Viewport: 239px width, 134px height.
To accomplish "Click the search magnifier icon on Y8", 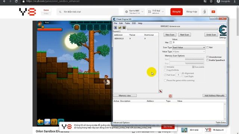I will 60,12.
